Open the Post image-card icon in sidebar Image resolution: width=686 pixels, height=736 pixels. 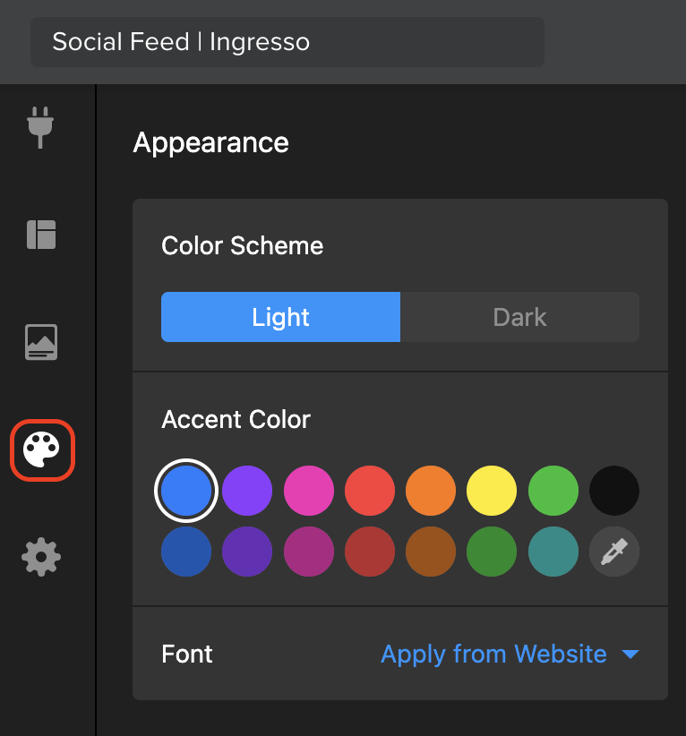(x=41, y=342)
